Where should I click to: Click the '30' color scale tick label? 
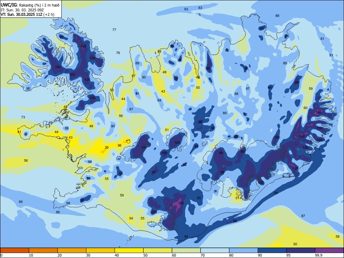click(88, 255)
